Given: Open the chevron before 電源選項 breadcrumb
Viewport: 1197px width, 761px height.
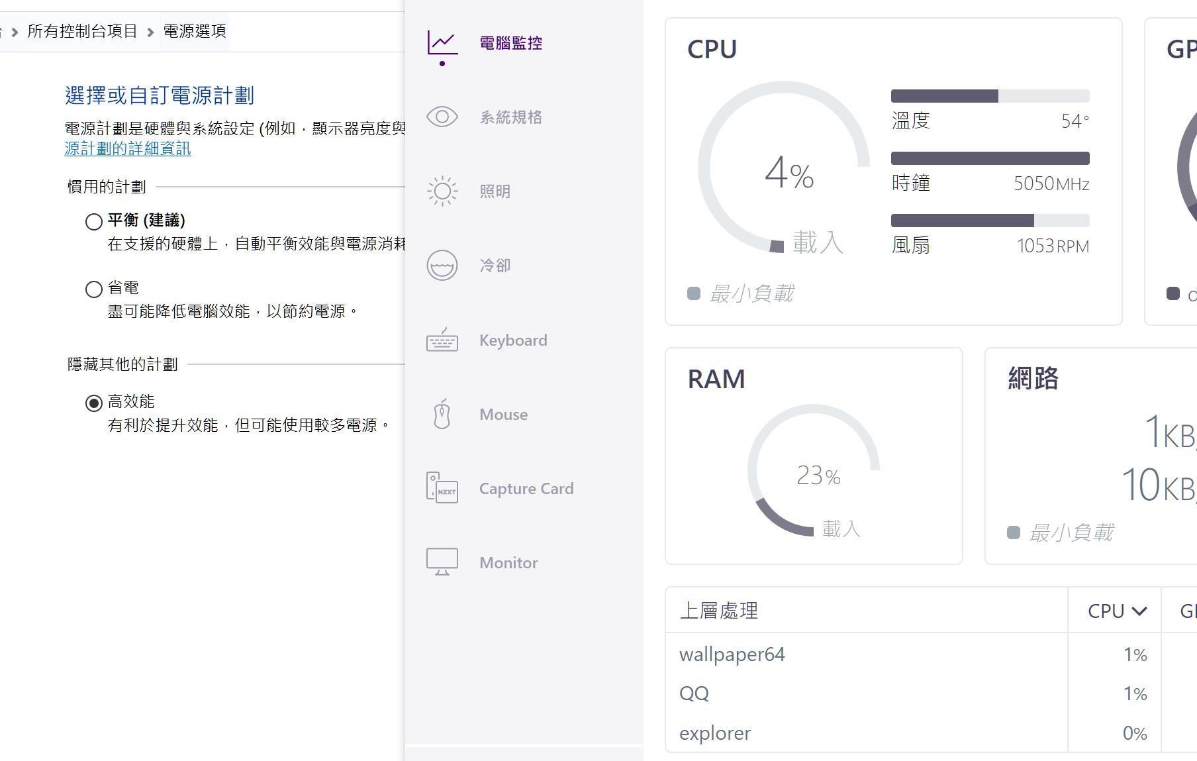Looking at the screenshot, I should pyautogui.click(x=150, y=32).
